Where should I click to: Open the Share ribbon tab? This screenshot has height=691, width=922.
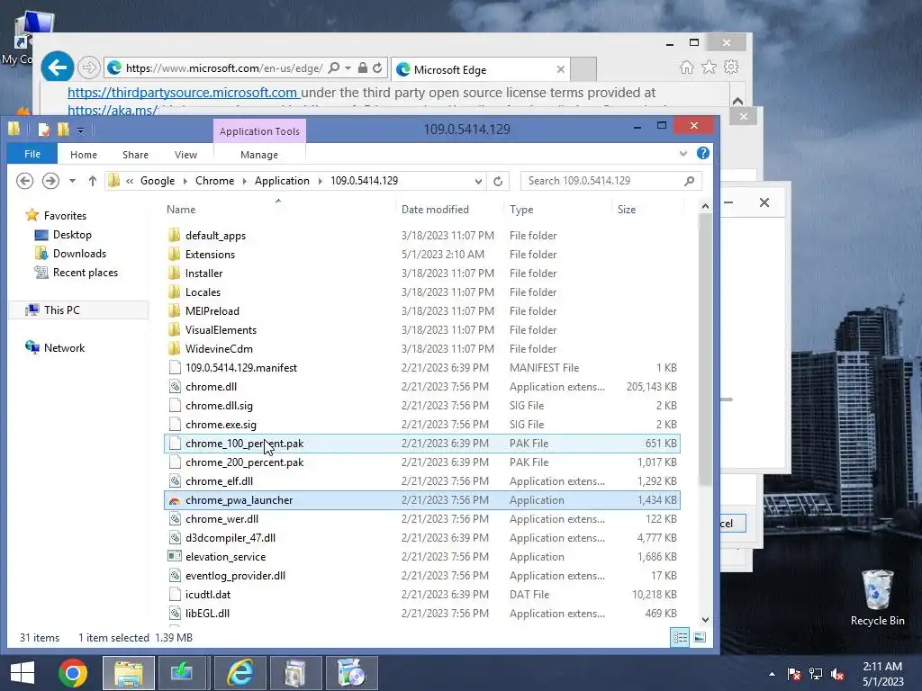pyautogui.click(x=135, y=155)
